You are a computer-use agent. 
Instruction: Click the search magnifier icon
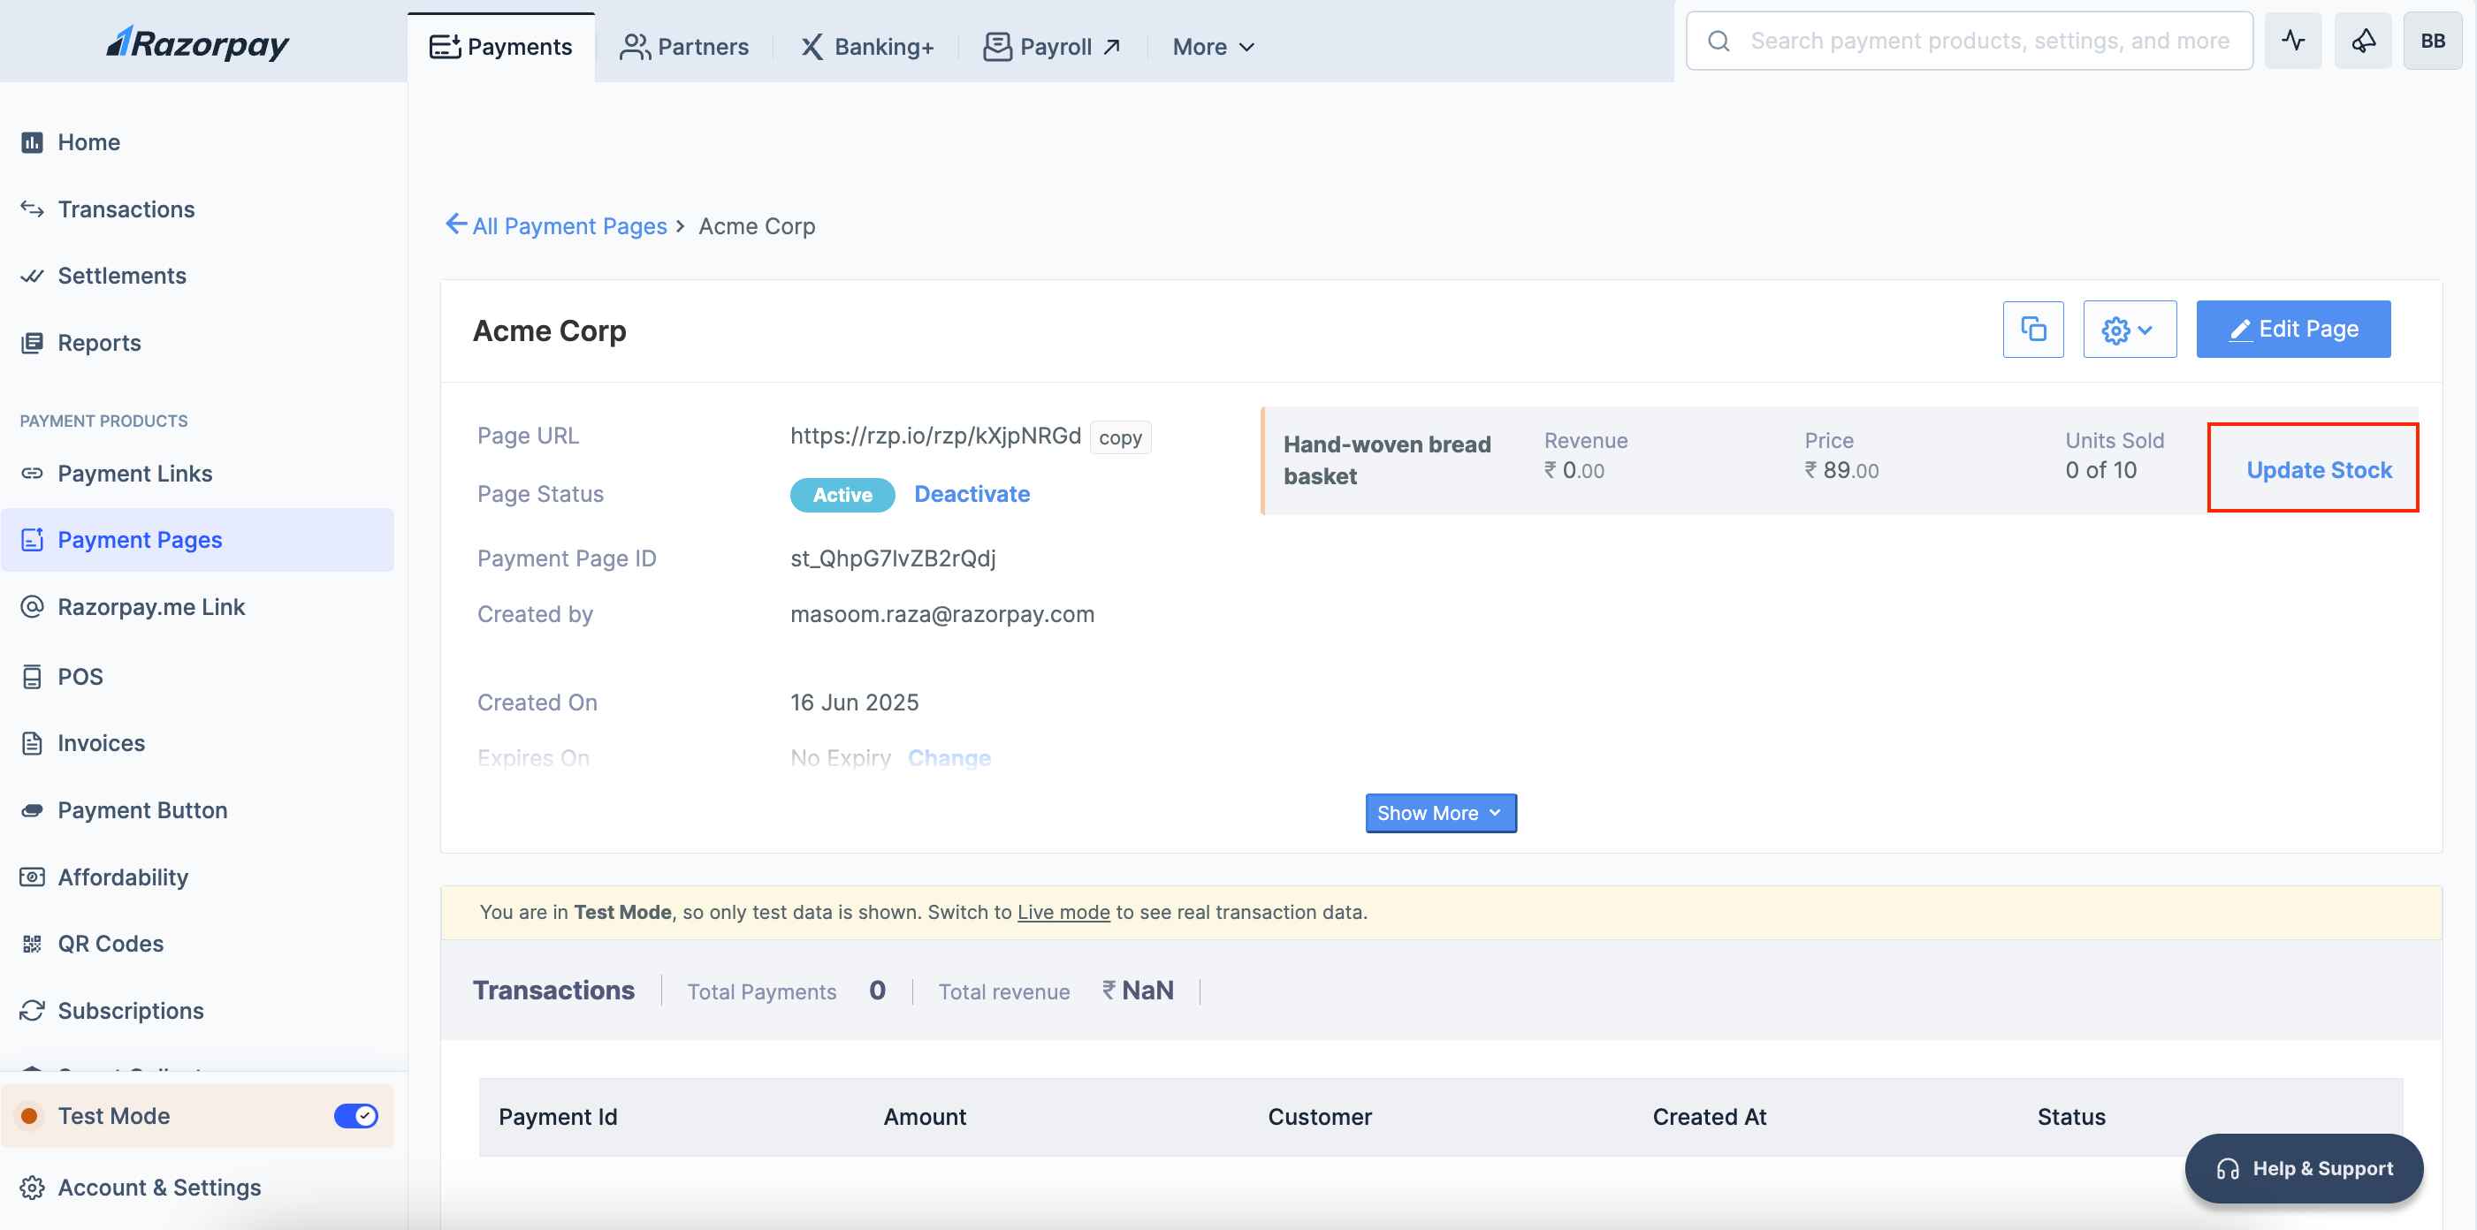point(1719,42)
